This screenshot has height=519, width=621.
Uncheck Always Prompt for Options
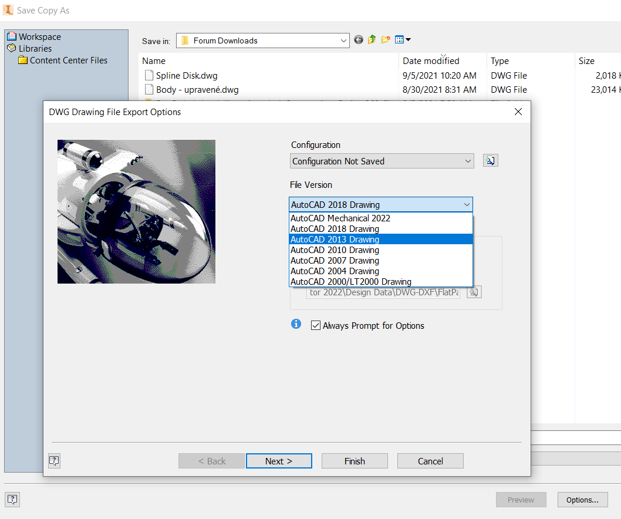316,325
